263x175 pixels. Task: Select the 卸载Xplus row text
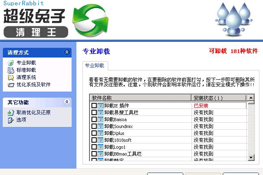click(114, 133)
